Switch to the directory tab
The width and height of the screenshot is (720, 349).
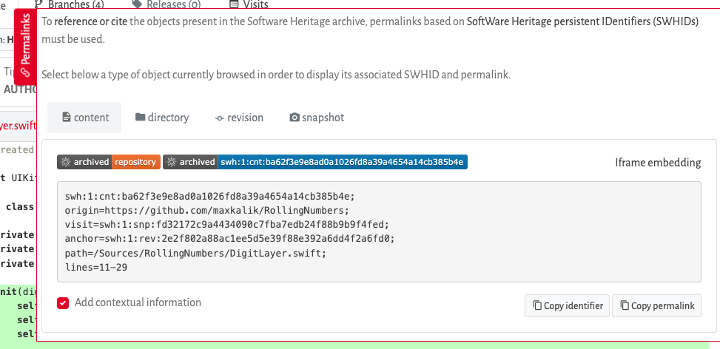(x=162, y=118)
